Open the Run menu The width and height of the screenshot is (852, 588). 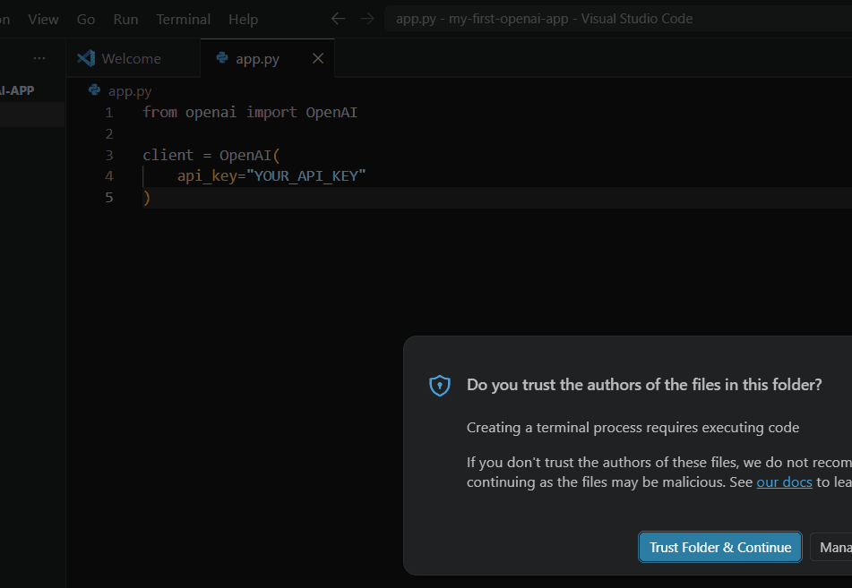[x=125, y=20]
